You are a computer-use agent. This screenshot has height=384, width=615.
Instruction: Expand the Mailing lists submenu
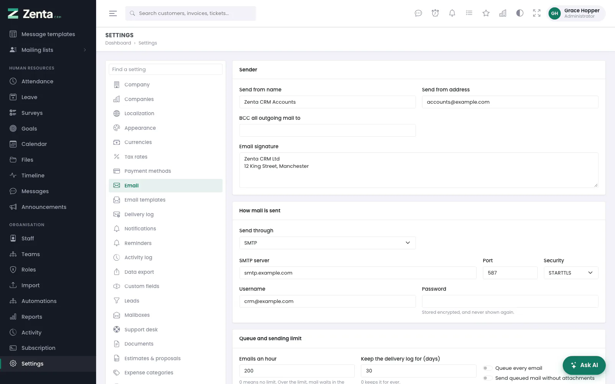(x=48, y=50)
